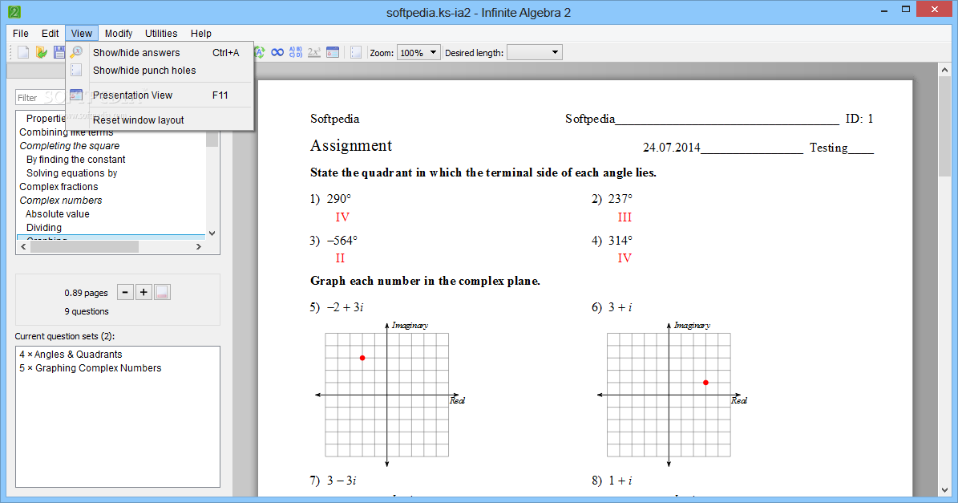The image size is (958, 503).
Task: Click question 1) 290° on worksheet
Action: (x=330, y=199)
